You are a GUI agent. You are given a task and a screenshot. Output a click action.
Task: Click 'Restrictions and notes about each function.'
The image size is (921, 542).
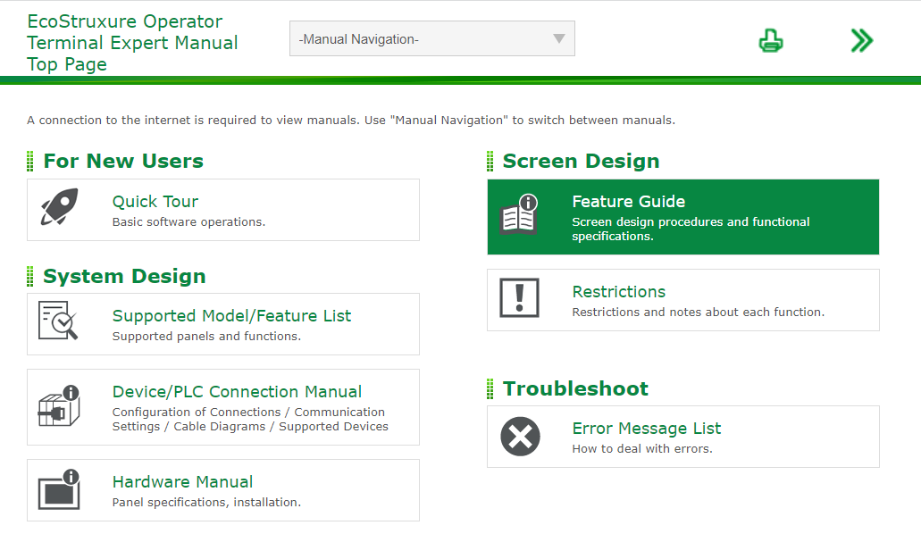click(x=698, y=313)
